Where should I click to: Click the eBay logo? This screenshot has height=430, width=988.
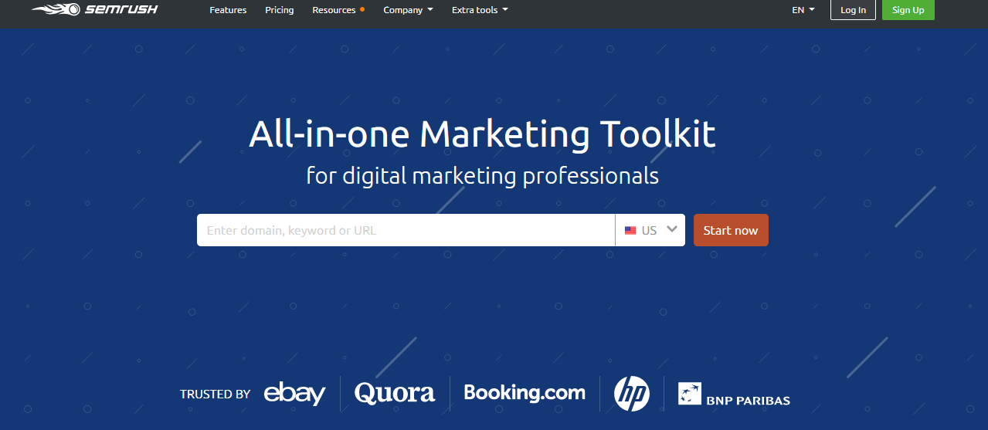tap(294, 393)
